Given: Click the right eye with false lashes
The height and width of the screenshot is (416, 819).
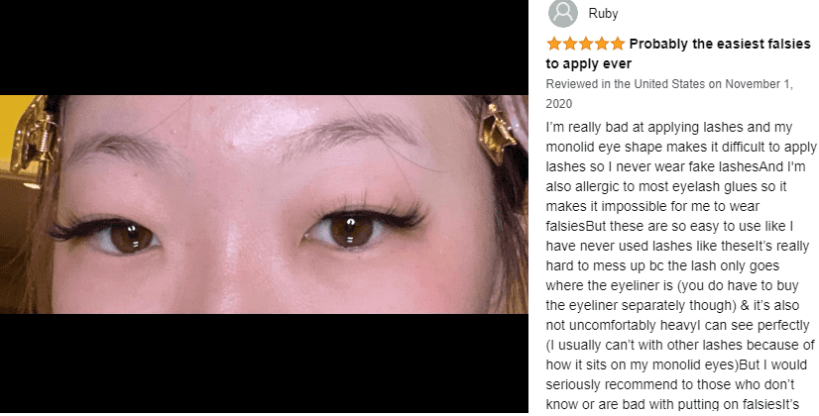Looking at the screenshot, I should tap(360, 226).
